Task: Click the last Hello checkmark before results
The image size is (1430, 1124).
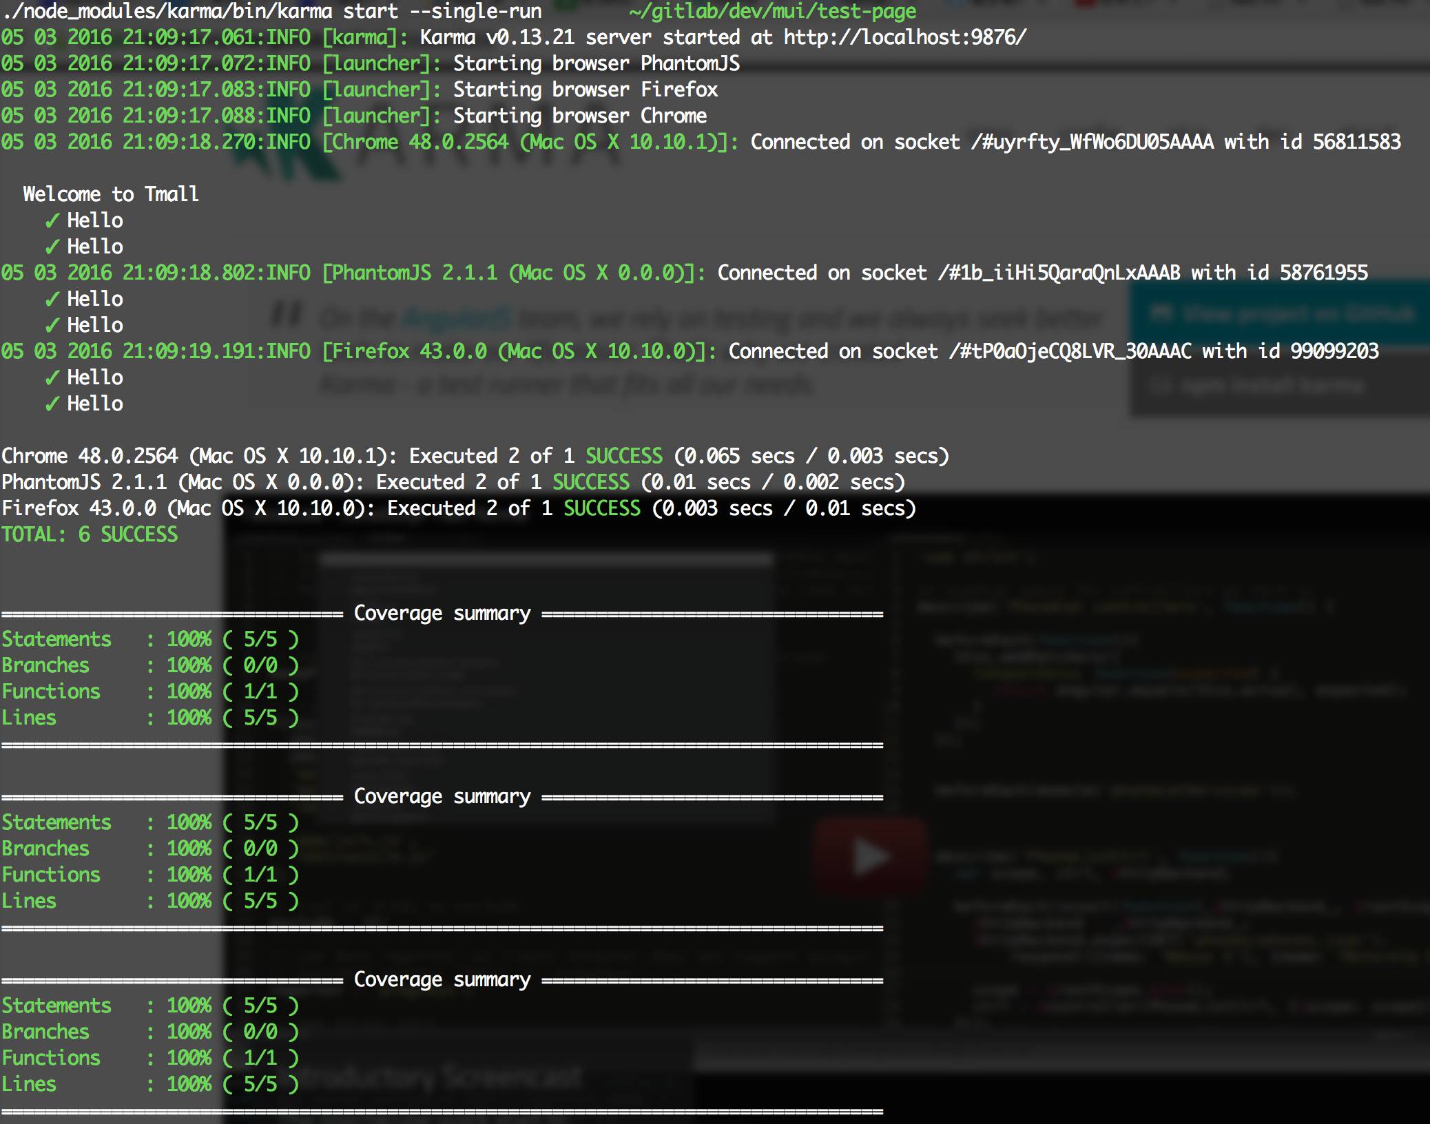Action: 52,404
